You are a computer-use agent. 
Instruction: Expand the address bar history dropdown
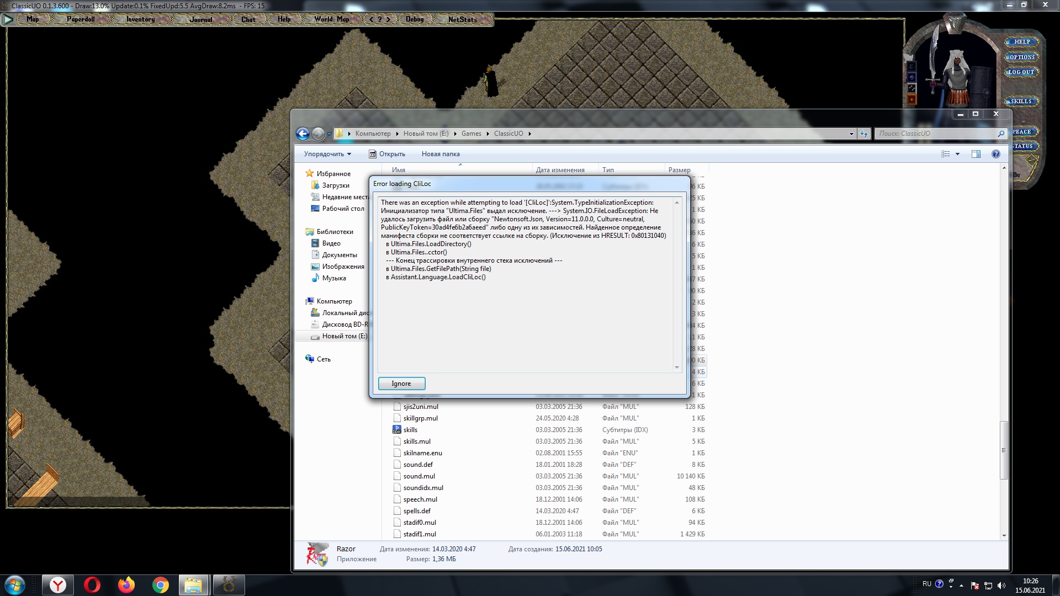[851, 134]
